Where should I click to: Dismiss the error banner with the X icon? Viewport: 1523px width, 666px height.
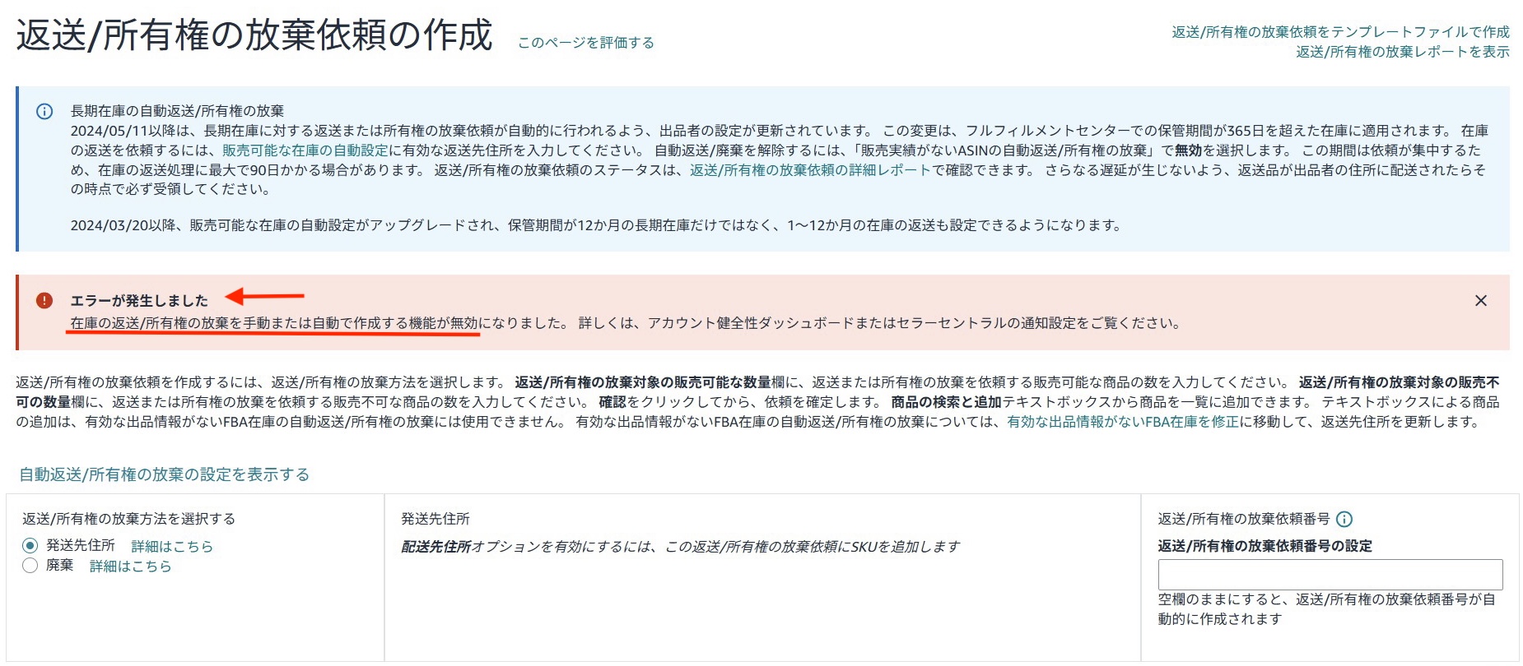click(x=1480, y=301)
